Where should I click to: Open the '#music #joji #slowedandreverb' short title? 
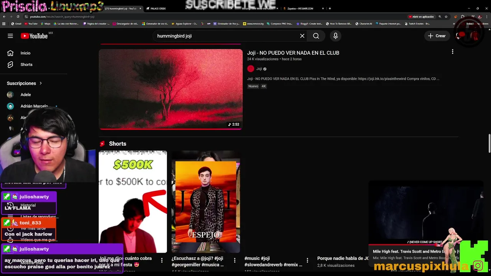click(x=273, y=261)
